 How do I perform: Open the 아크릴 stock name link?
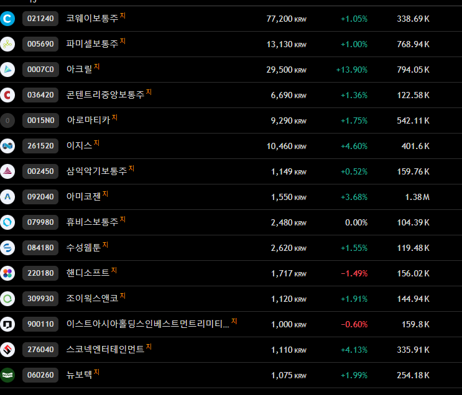coord(79,70)
